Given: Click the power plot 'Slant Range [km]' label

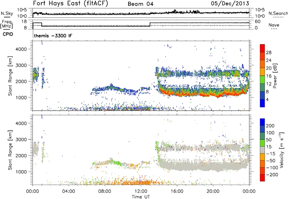Looking at the screenshot, I should coord(10,76).
